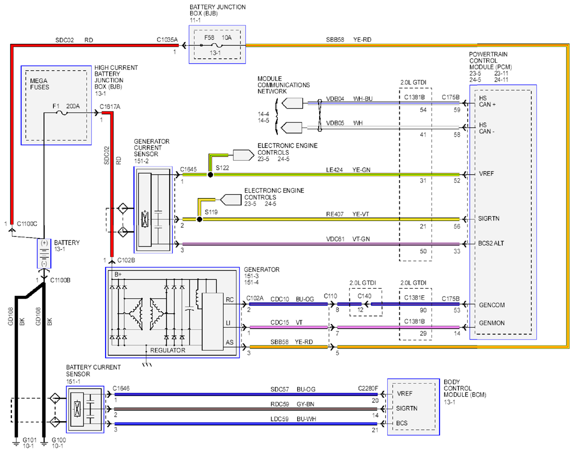Select the Generator Current Sensor component
574x453 pixels.
click(x=153, y=210)
